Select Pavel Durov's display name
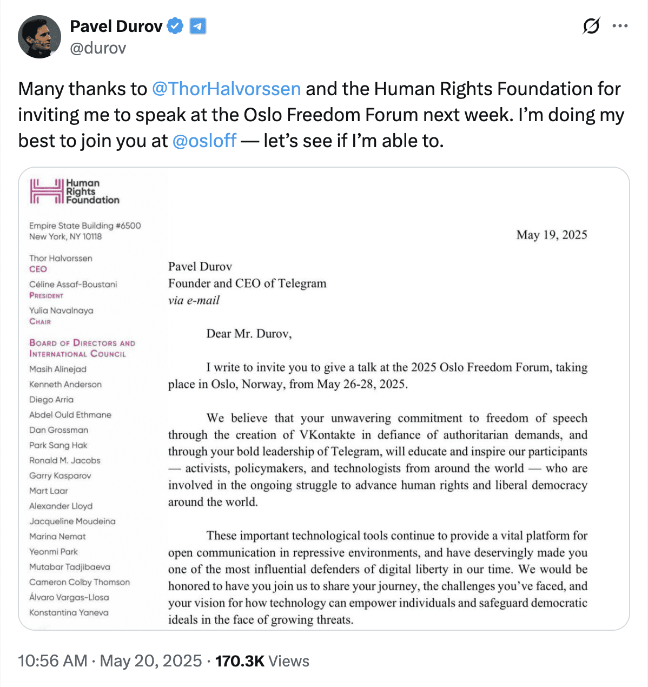Viewport: 648px width, 687px height. pos(116,25)
